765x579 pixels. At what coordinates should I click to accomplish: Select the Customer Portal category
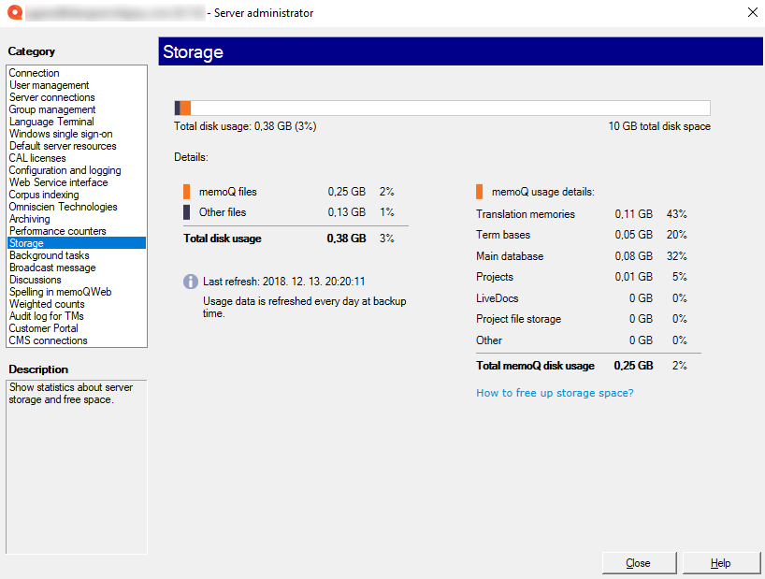click(45, 328)
